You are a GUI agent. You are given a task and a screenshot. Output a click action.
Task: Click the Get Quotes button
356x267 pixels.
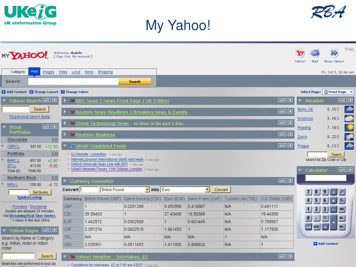[40, 192]
